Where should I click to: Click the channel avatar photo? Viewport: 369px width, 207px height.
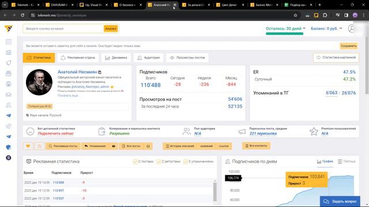[39, 82]
